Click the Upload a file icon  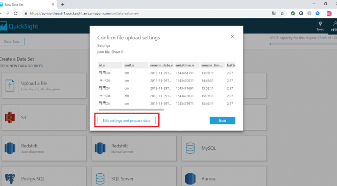10,86
